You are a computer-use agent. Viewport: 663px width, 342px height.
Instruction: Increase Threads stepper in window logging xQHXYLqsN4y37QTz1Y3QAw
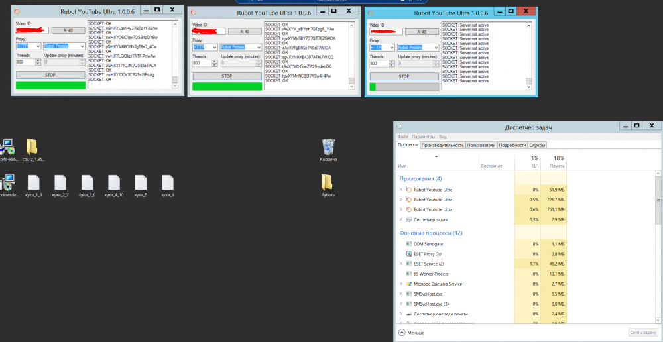pyautogui.click(x=38, y=60)
